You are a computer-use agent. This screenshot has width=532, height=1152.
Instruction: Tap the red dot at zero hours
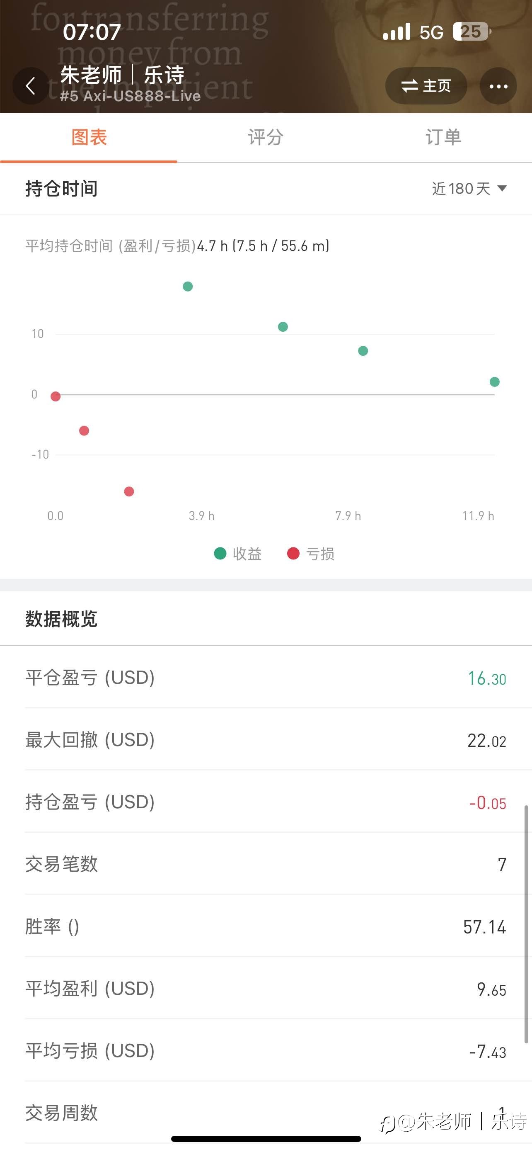[56, 396]
